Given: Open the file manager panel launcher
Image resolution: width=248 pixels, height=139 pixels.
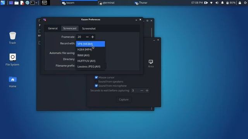Looking at the screenshot, I should [16, 3].
